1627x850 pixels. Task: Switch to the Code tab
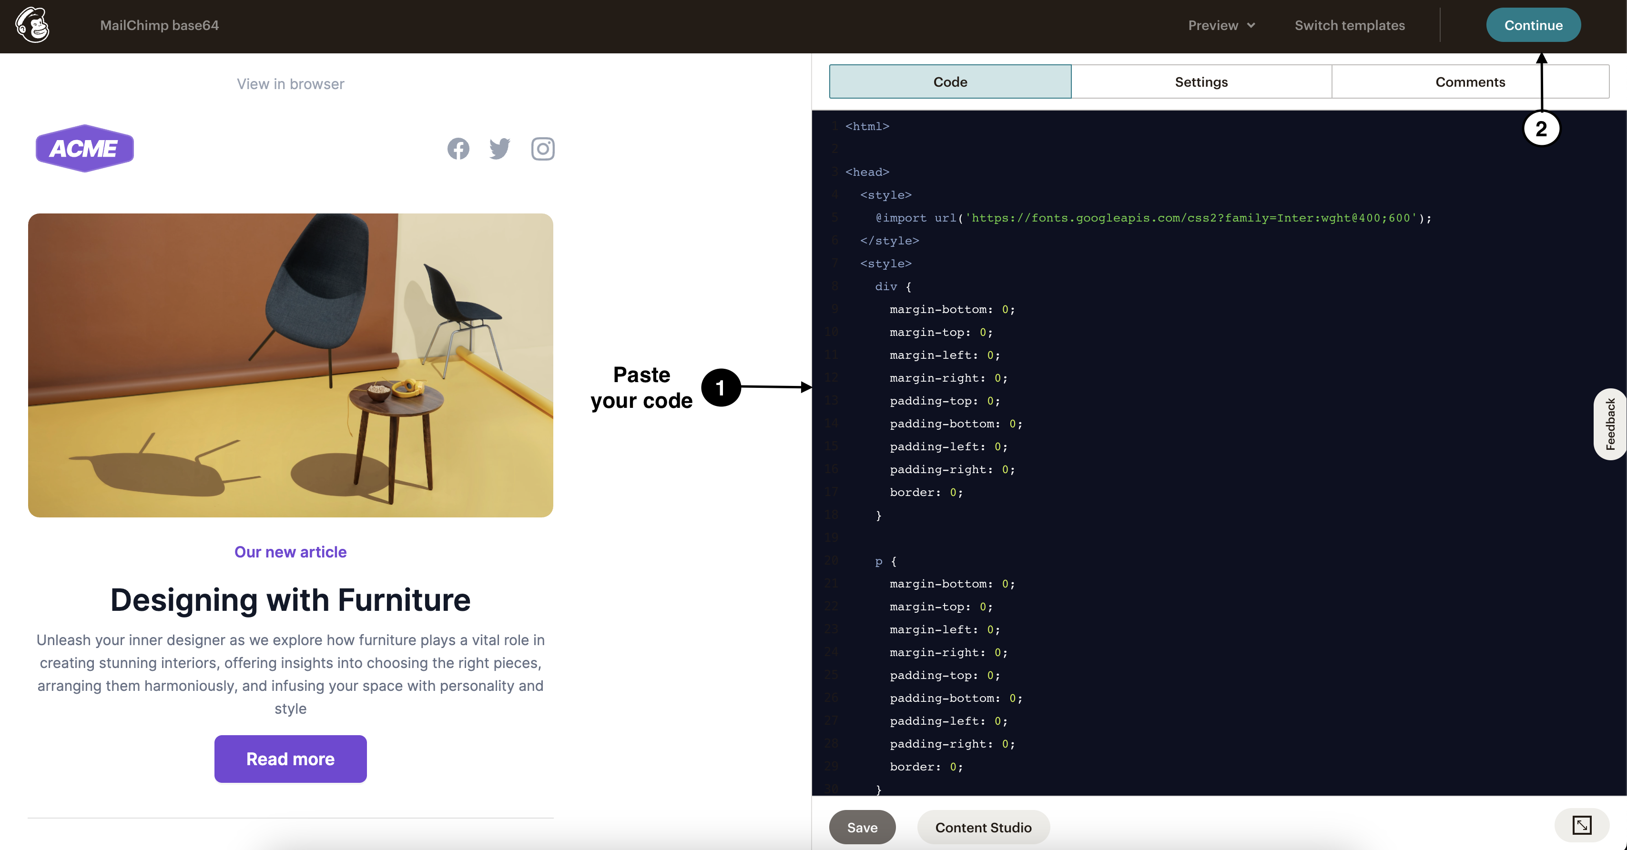[950, 81]
